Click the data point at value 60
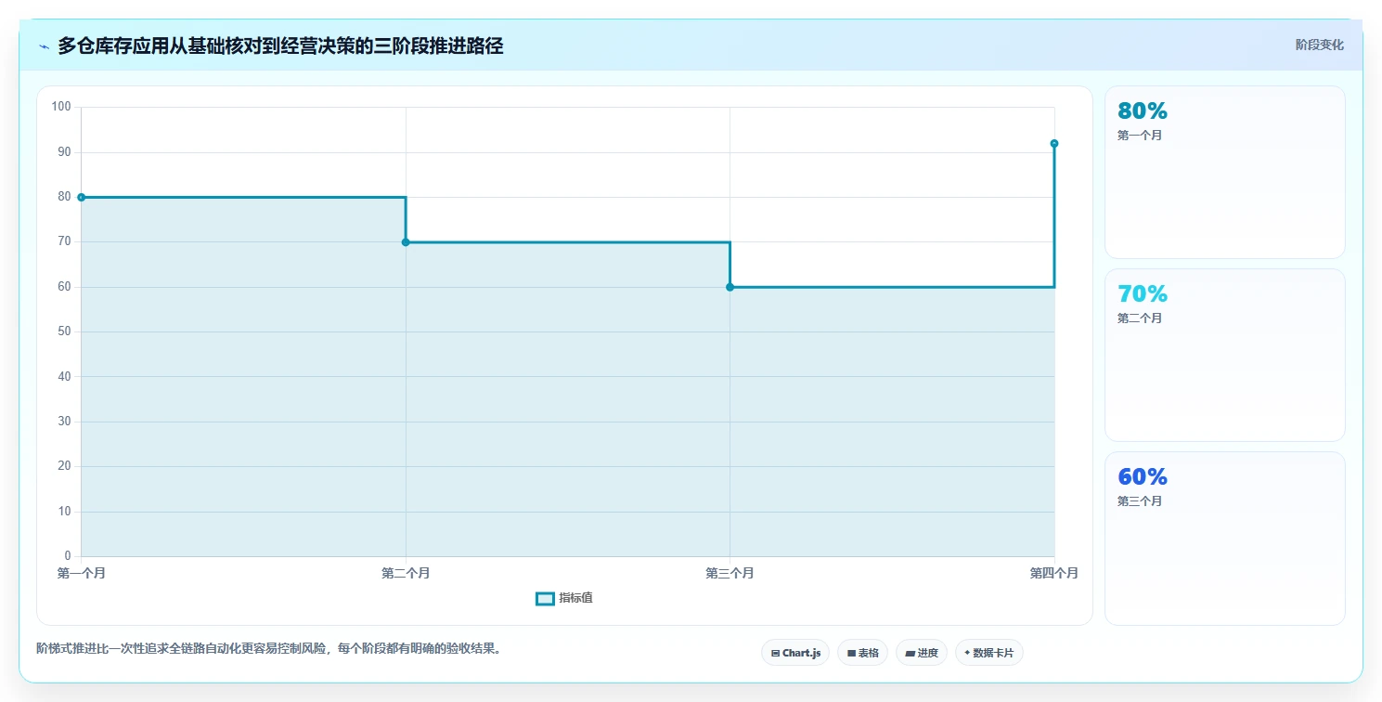 click(730, 287)
